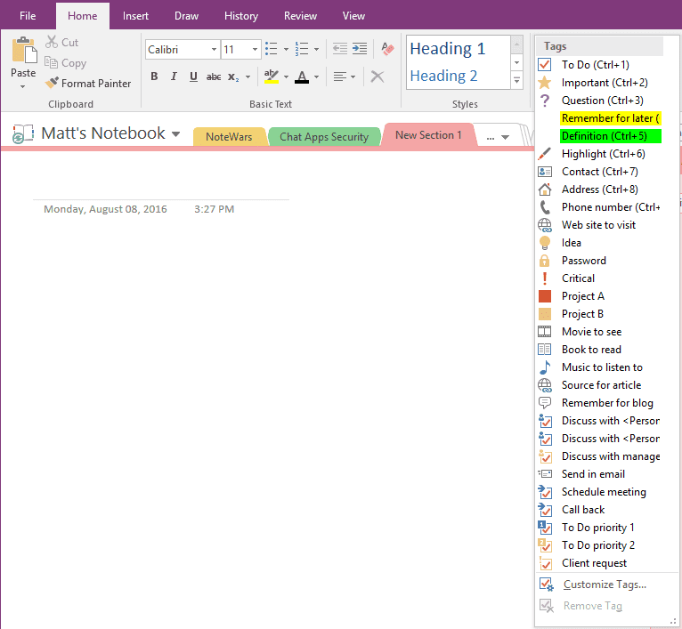Switch to the Draw tab
This screenshot has height=629, width=682.
click(186, 16)
